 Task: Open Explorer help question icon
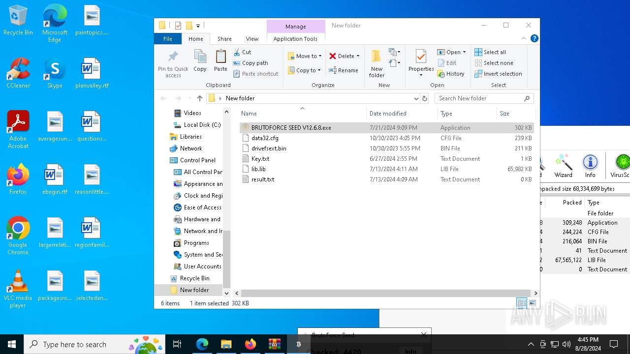click(534, 38)
